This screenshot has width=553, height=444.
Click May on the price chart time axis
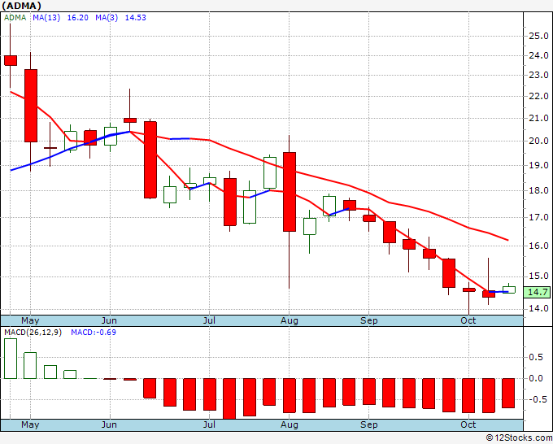point(30,320)
